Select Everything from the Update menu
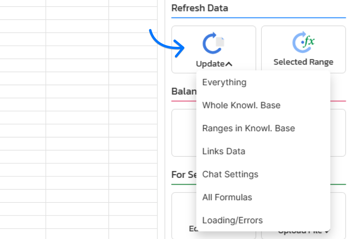Screen dimensions: 352x239 pyautogui.click(x=224, y=82)
